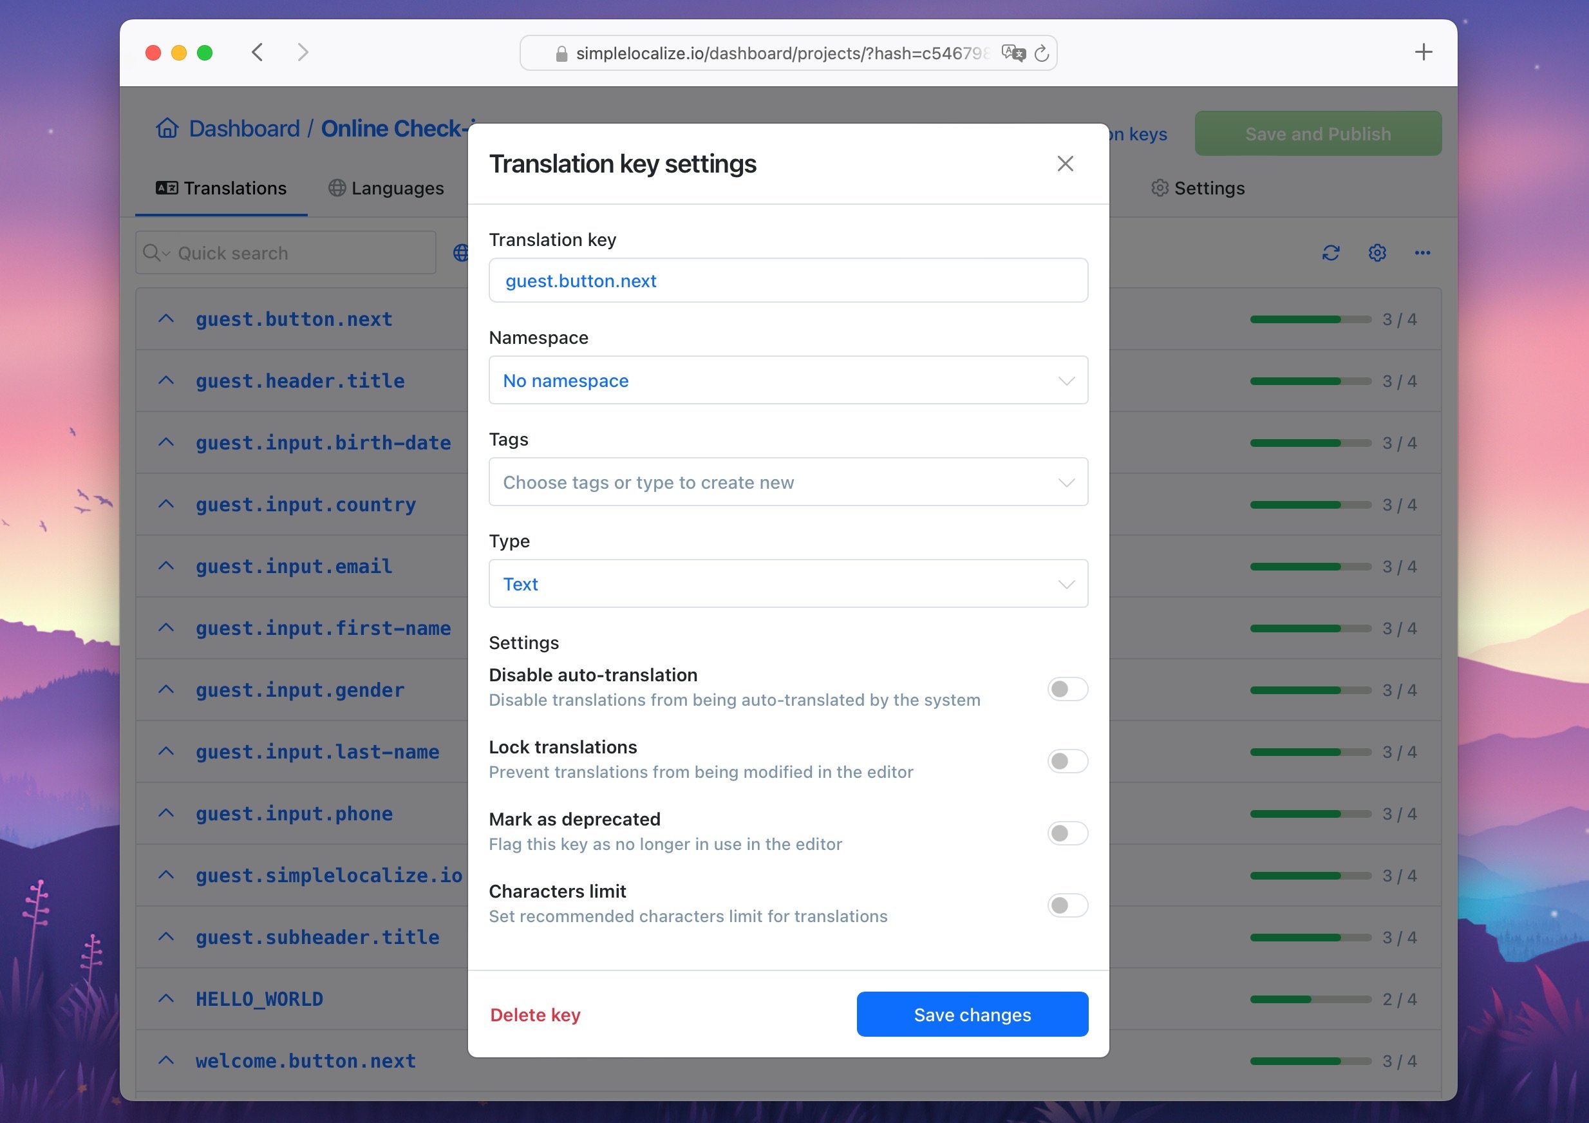The height and width of the screenshot is (1123, 1589).
Task: Go back using browser back arrow
Action: [258, 52]
